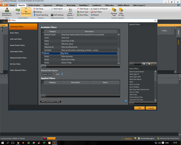
Task: Open Hand Importing option
Action: click(x=41, y=15)
